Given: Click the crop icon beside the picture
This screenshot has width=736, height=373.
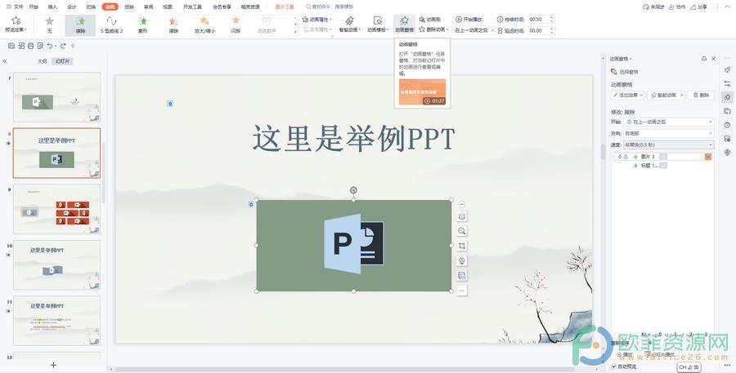Looking at the screenshot, I should pyautogui.click(x=462, y=246).
